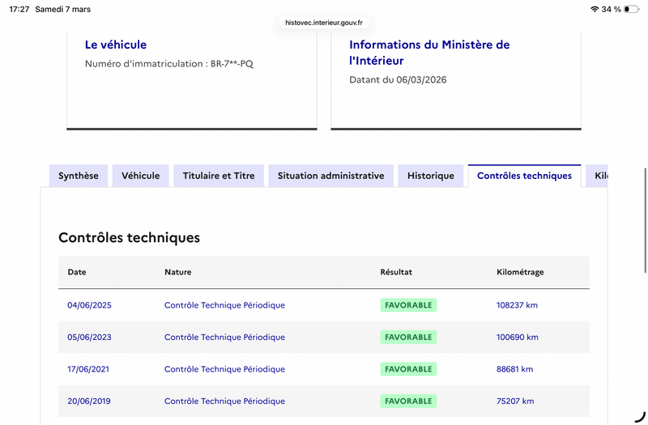This screenshot has height=425, width=648.
Task: Click the 108237 km mileage value
Action: tap(517, 305)
